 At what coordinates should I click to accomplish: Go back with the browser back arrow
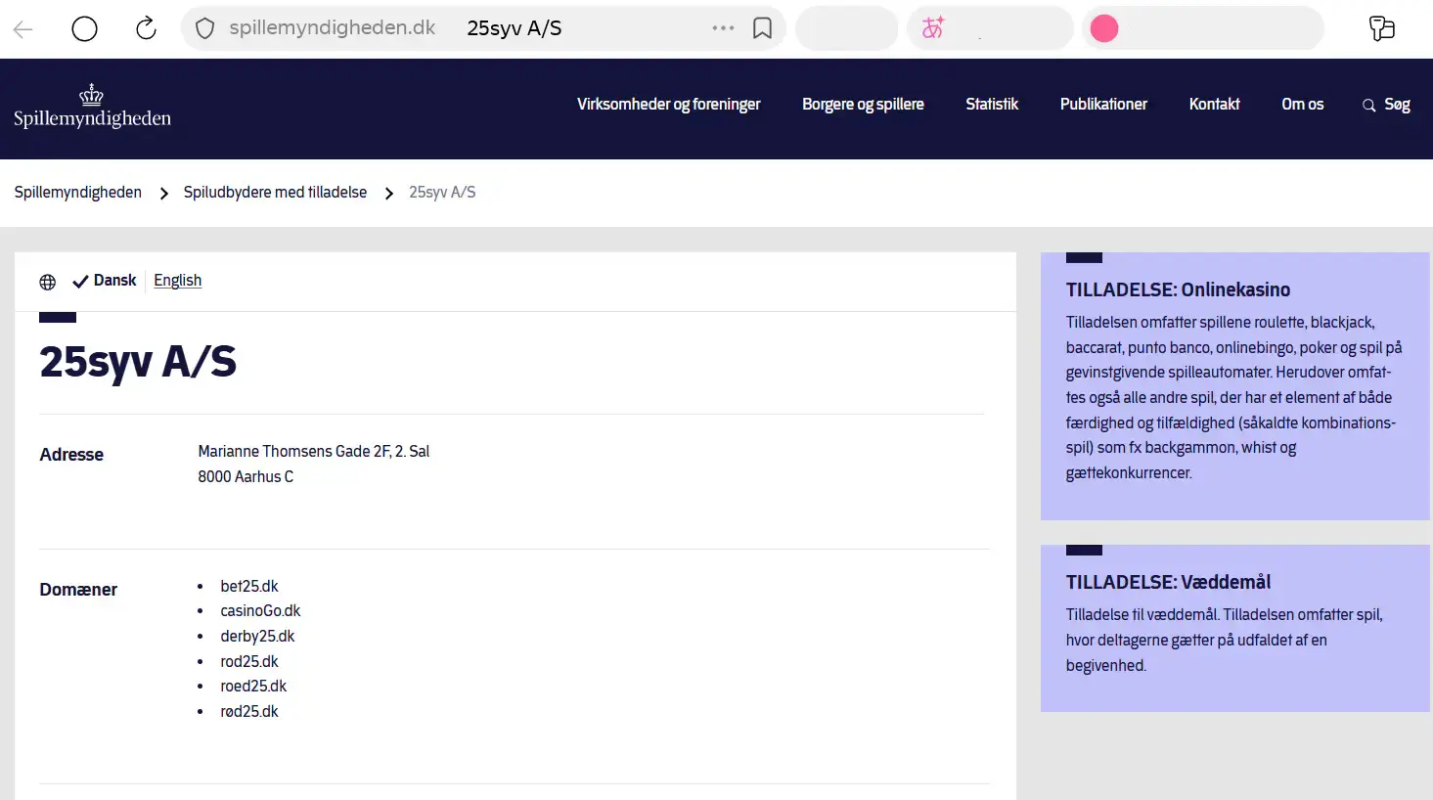23,29
